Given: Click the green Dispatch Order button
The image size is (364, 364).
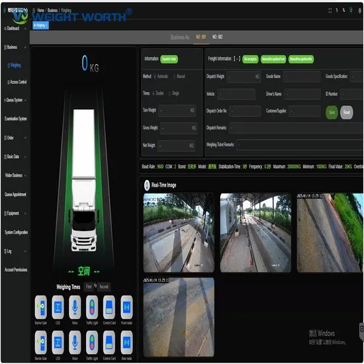Looking at the screenshot, I should tap(169, 59).
